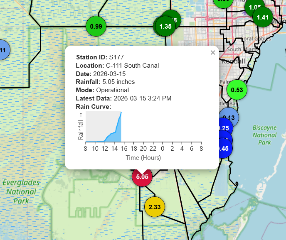Select the red 5.05 rainfall marker

coord(142,177)
